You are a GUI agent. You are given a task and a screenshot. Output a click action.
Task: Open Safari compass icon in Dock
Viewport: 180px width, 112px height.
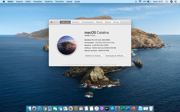coord(39,108)
